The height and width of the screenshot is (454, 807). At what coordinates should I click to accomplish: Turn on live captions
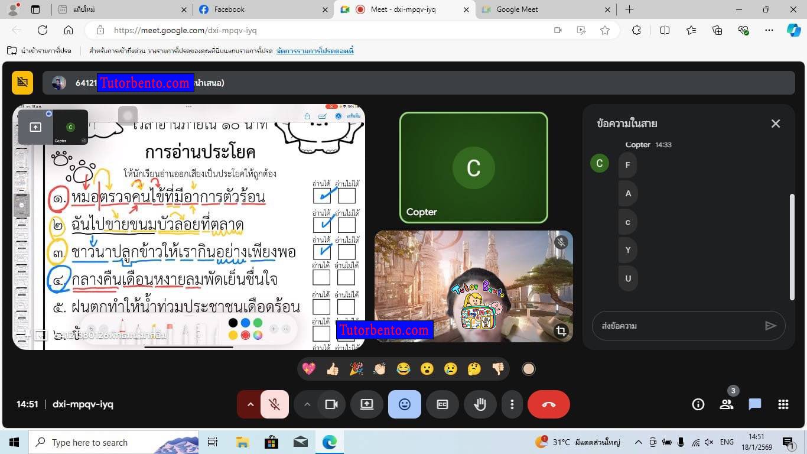pyautogui.click(x=442, y=404)
